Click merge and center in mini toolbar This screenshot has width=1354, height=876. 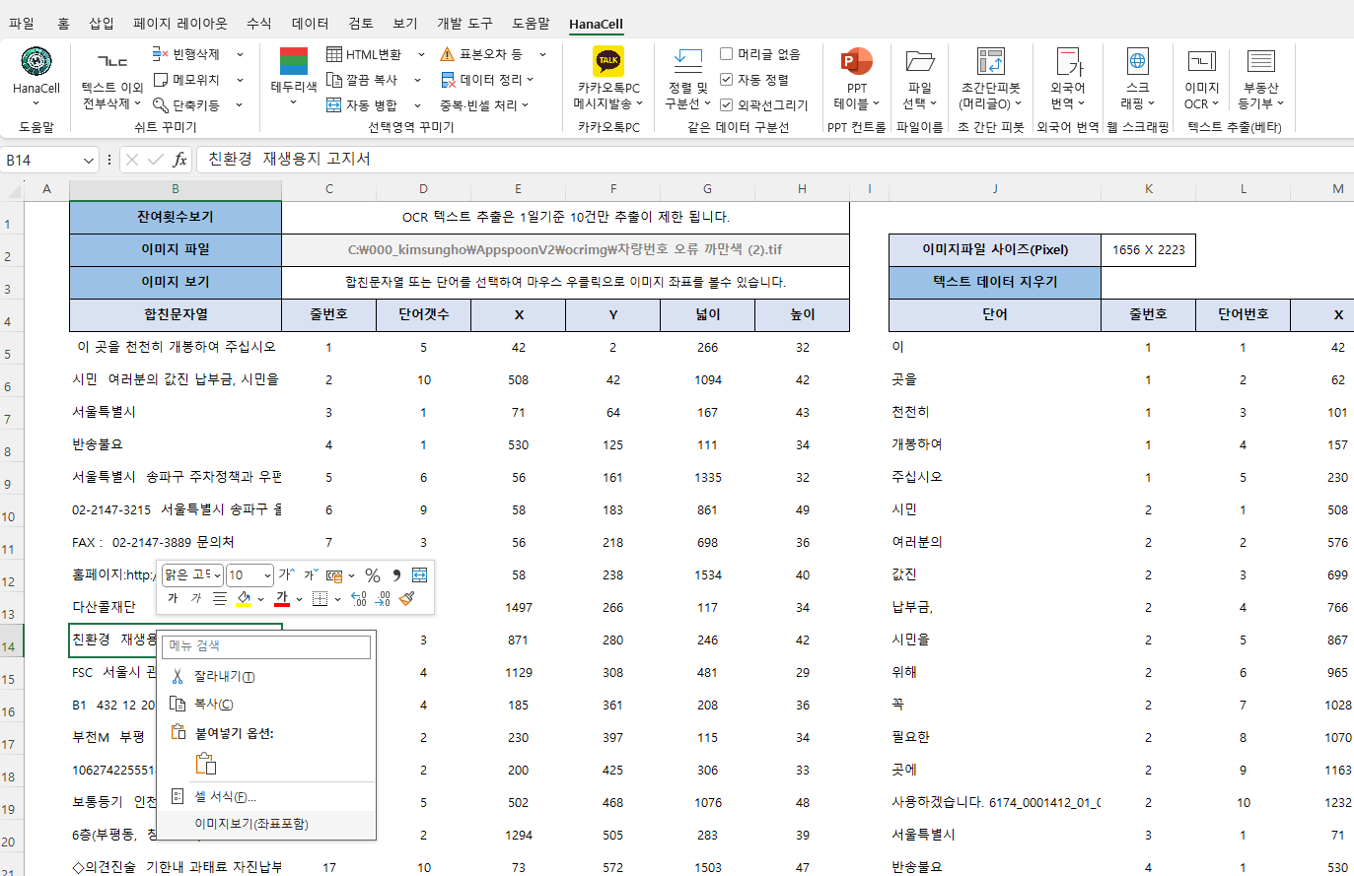[419, 574]
